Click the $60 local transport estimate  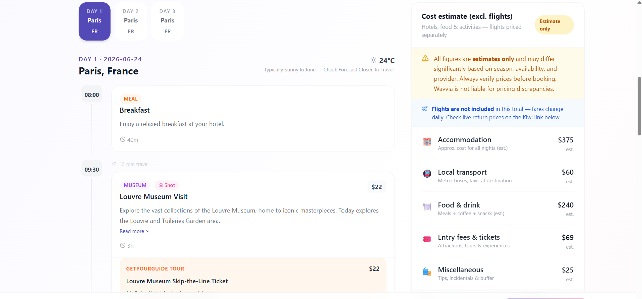pyautogui.click(x=568, y=172)
